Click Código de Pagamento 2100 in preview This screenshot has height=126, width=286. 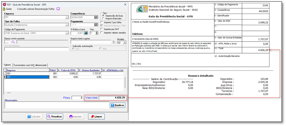coord(265,5)
